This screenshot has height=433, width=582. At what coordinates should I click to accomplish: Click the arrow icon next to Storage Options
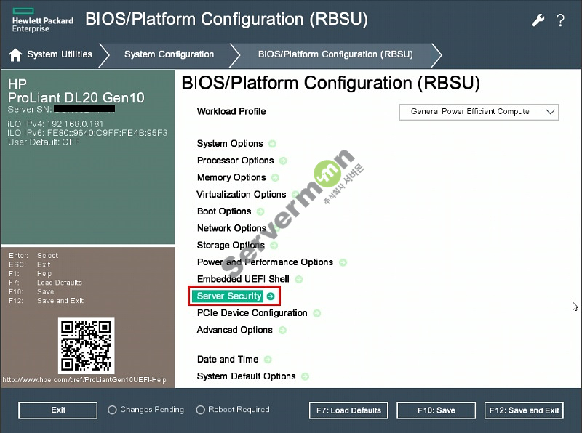(274, 246)
